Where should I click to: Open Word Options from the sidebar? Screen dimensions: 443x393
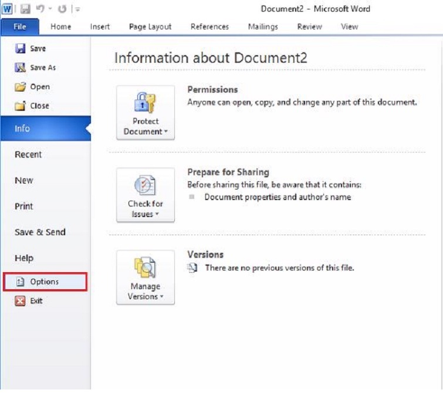[x=45, y=282]
